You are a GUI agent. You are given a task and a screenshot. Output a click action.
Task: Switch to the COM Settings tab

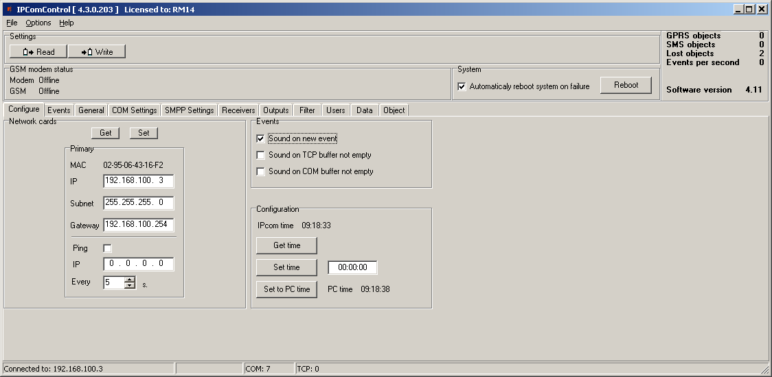click(135, 110)
